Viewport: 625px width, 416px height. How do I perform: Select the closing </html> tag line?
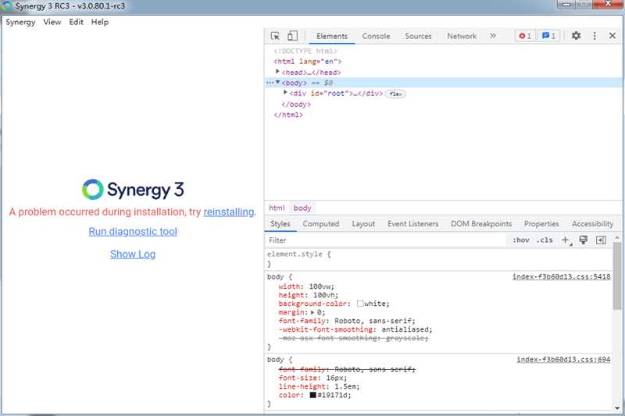point(287,115)
